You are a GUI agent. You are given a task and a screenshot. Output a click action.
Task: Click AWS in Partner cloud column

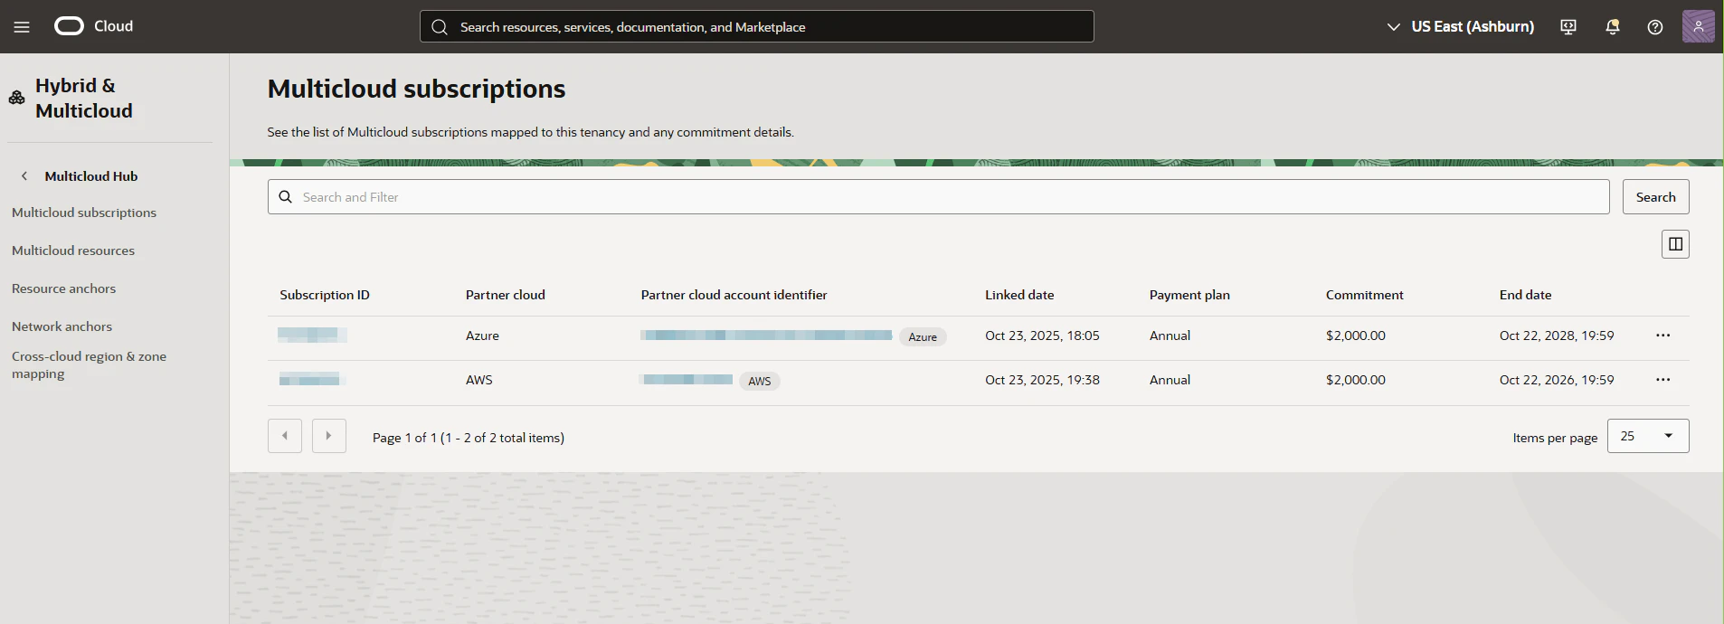(x=479, y=380)
